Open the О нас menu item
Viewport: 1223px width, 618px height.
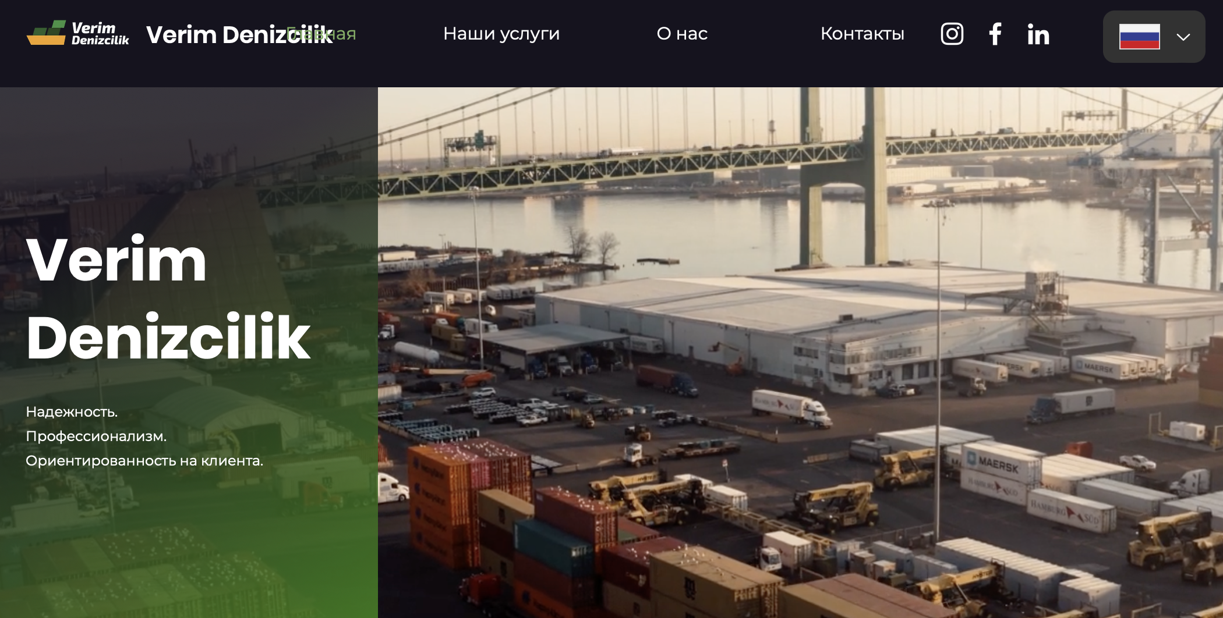tap(682, 34)
